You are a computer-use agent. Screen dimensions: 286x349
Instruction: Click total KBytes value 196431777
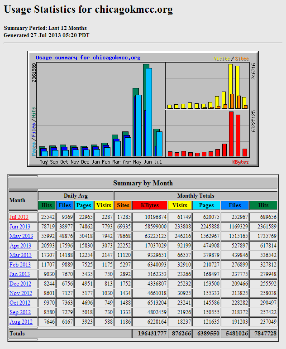tap(152, 334)
